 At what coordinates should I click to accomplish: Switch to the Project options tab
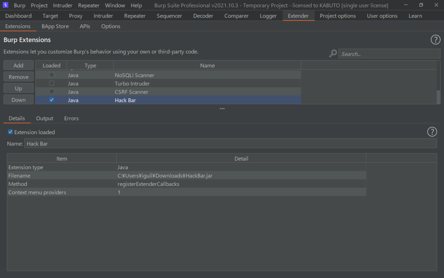(338, 16)
